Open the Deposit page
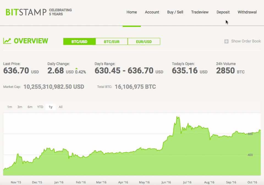Image resolution: width=264 pixels, height=185 pixels. 223,12
